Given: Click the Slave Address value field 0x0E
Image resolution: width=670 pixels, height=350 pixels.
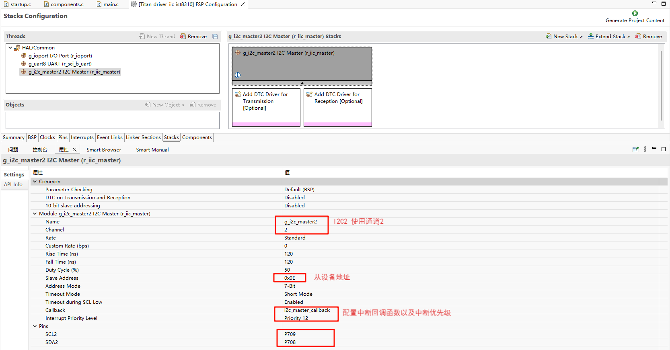Looking at the screenshot, I should point(290,278).
